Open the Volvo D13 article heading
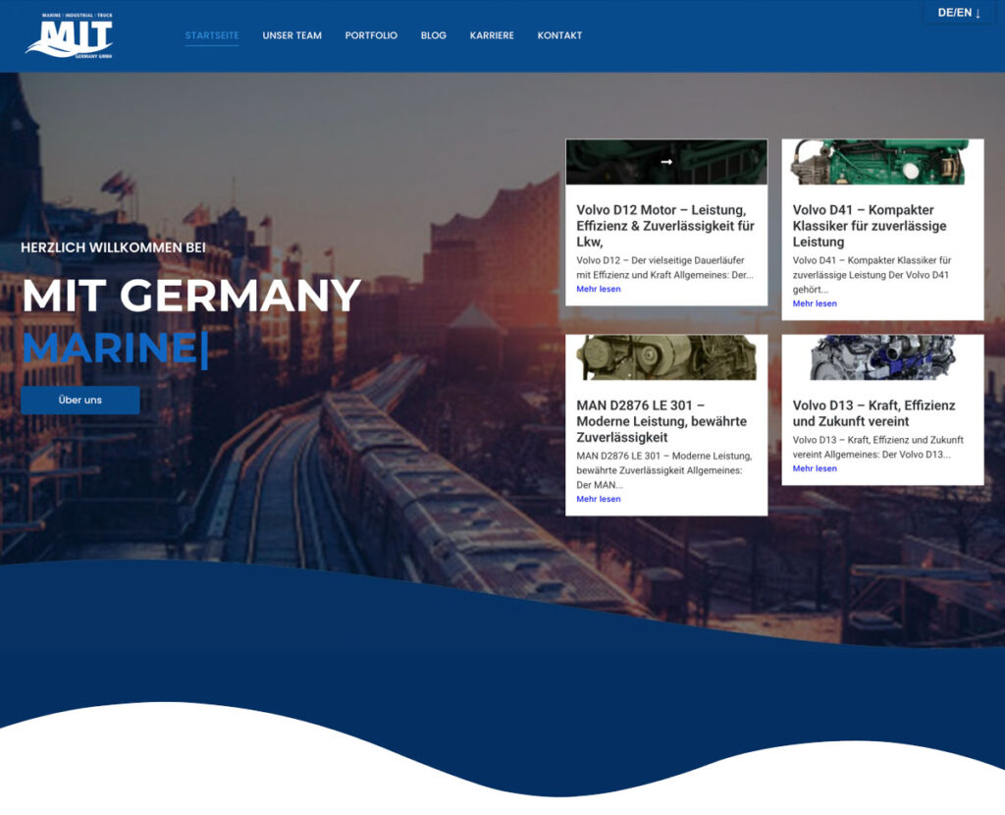This screenshot has width=1005, height=815. 873,413
